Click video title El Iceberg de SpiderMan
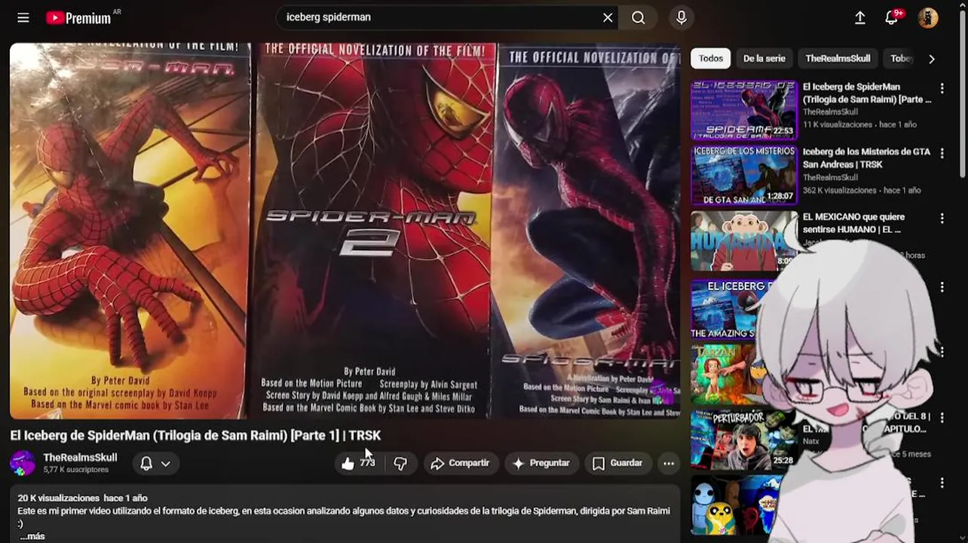968x543 pixels. click(195, 435)
